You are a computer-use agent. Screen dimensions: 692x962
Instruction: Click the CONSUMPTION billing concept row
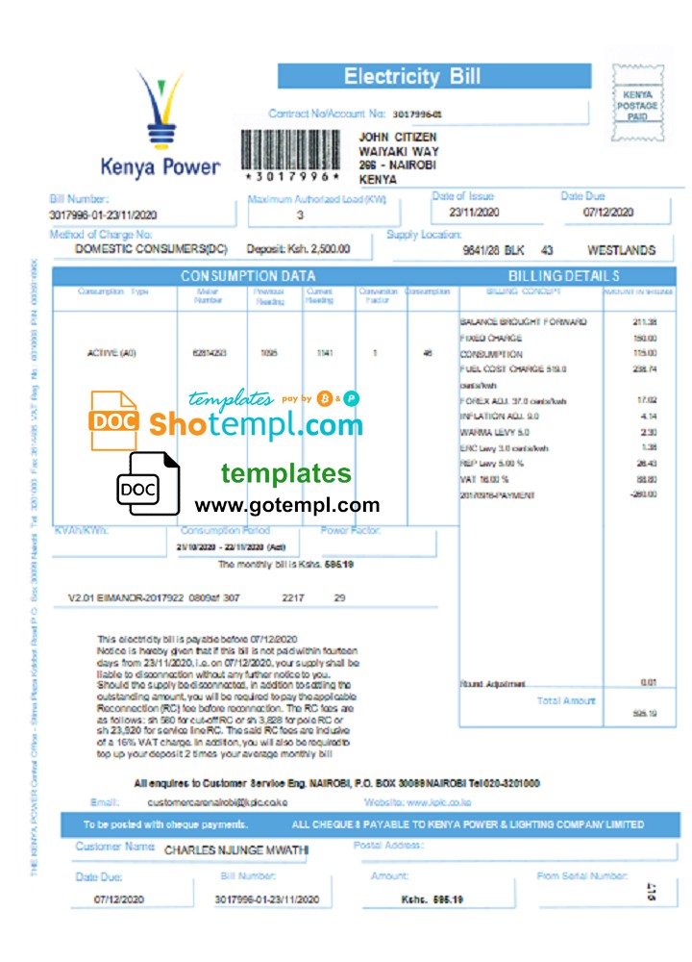pyautogui.click(x=558, y=354)
